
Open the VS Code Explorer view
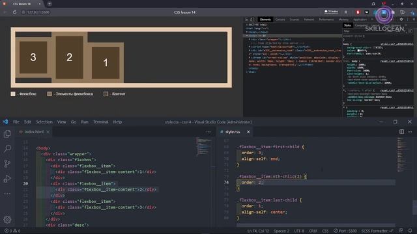coord(7,134)
